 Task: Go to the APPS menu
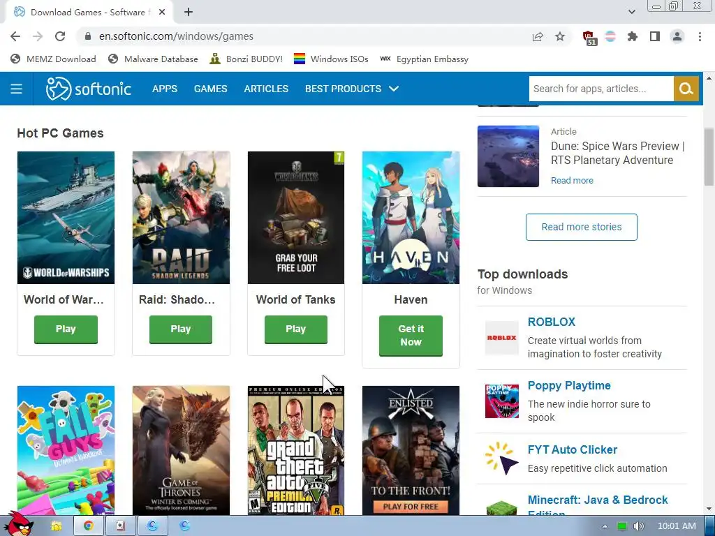click(x=165, y=89)
